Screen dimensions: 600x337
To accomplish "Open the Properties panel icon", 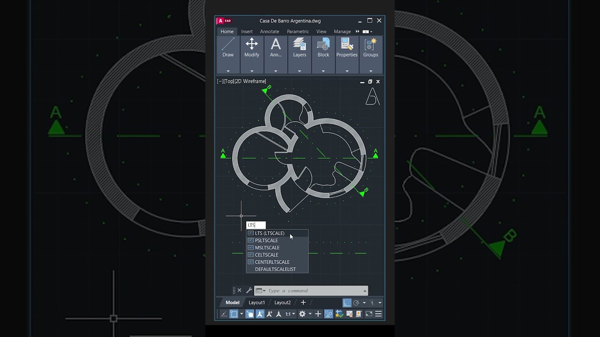I will click(347, 44).
